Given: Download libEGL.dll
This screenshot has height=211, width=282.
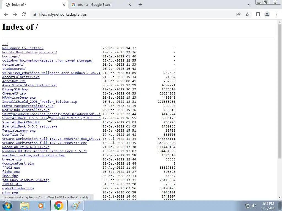Looking at the screenshot, I should pyautogui.click(x=12, y=184).
